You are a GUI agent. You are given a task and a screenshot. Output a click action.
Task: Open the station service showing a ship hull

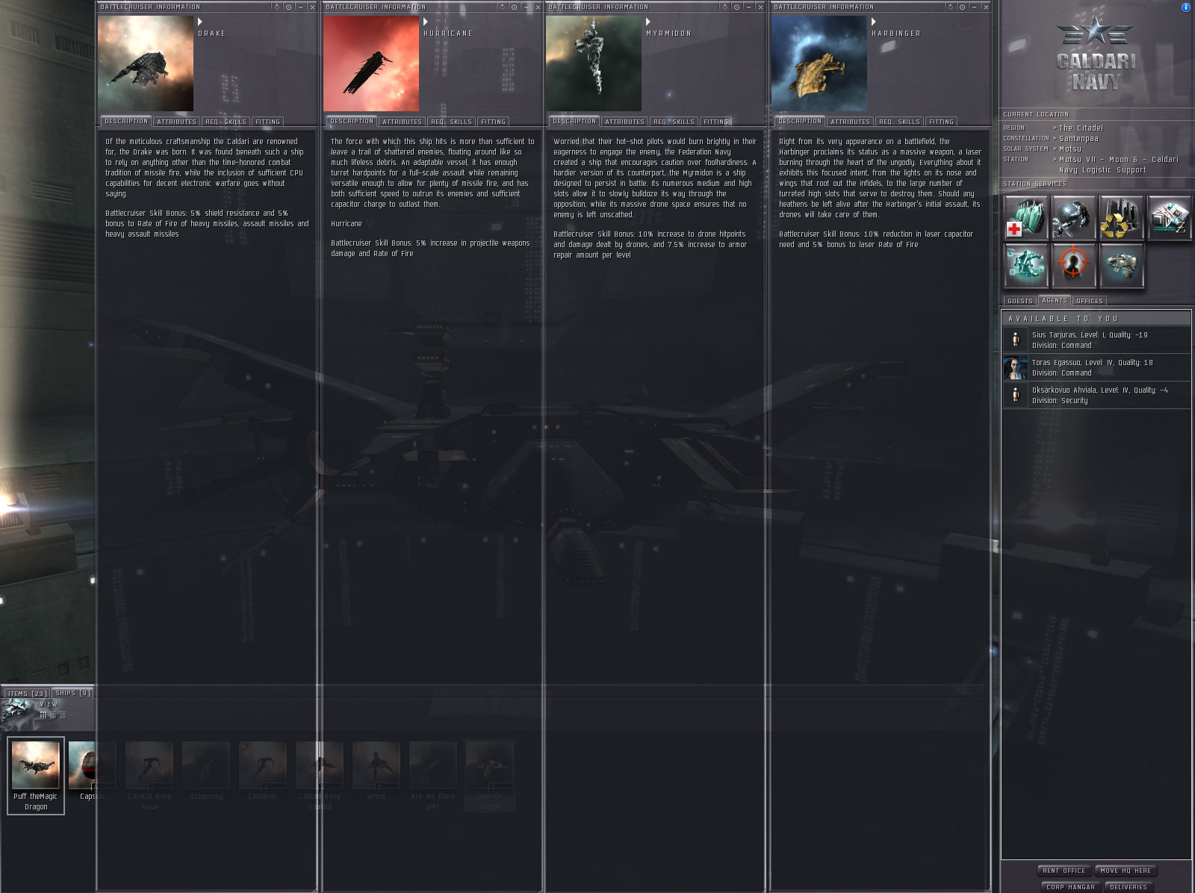1122,265
